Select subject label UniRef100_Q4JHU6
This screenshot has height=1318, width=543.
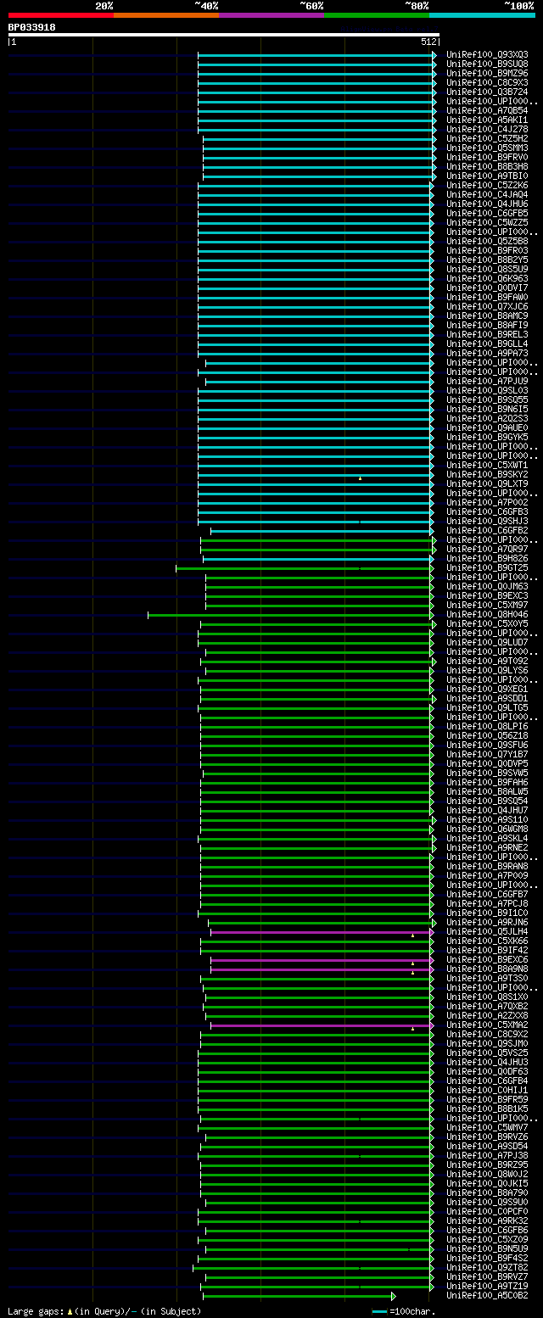coord(487,204)
